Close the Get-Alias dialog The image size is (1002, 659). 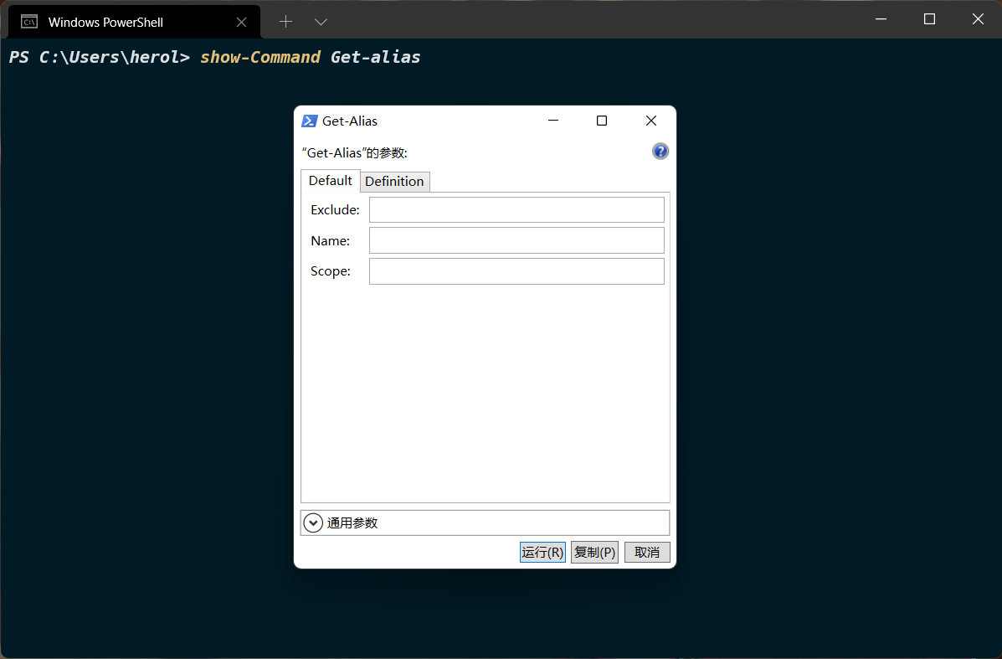click(651, 121)
